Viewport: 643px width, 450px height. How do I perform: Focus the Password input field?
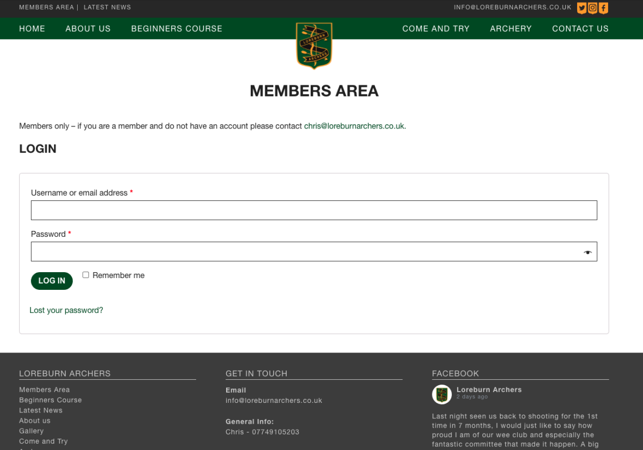tap(305, 252)
